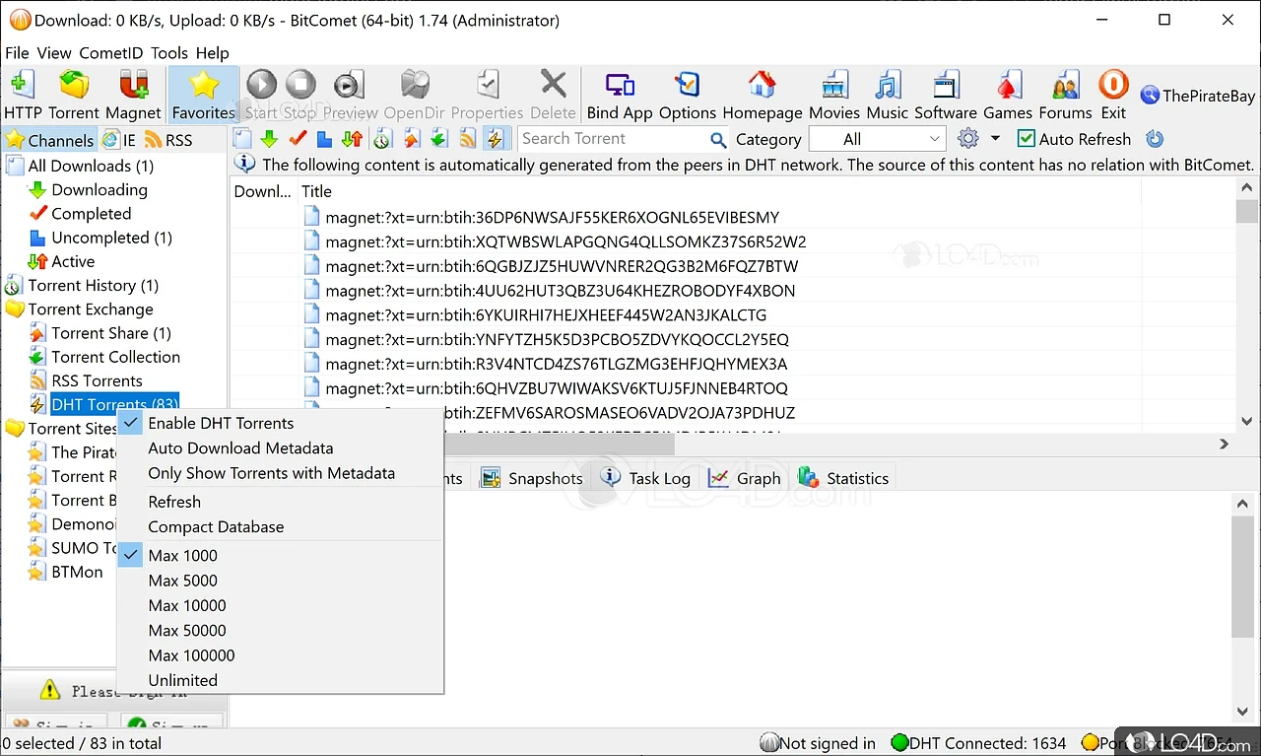The image size is (1261, 756).
Task: Click the Homepage house icon
Action: click(762, 86)
